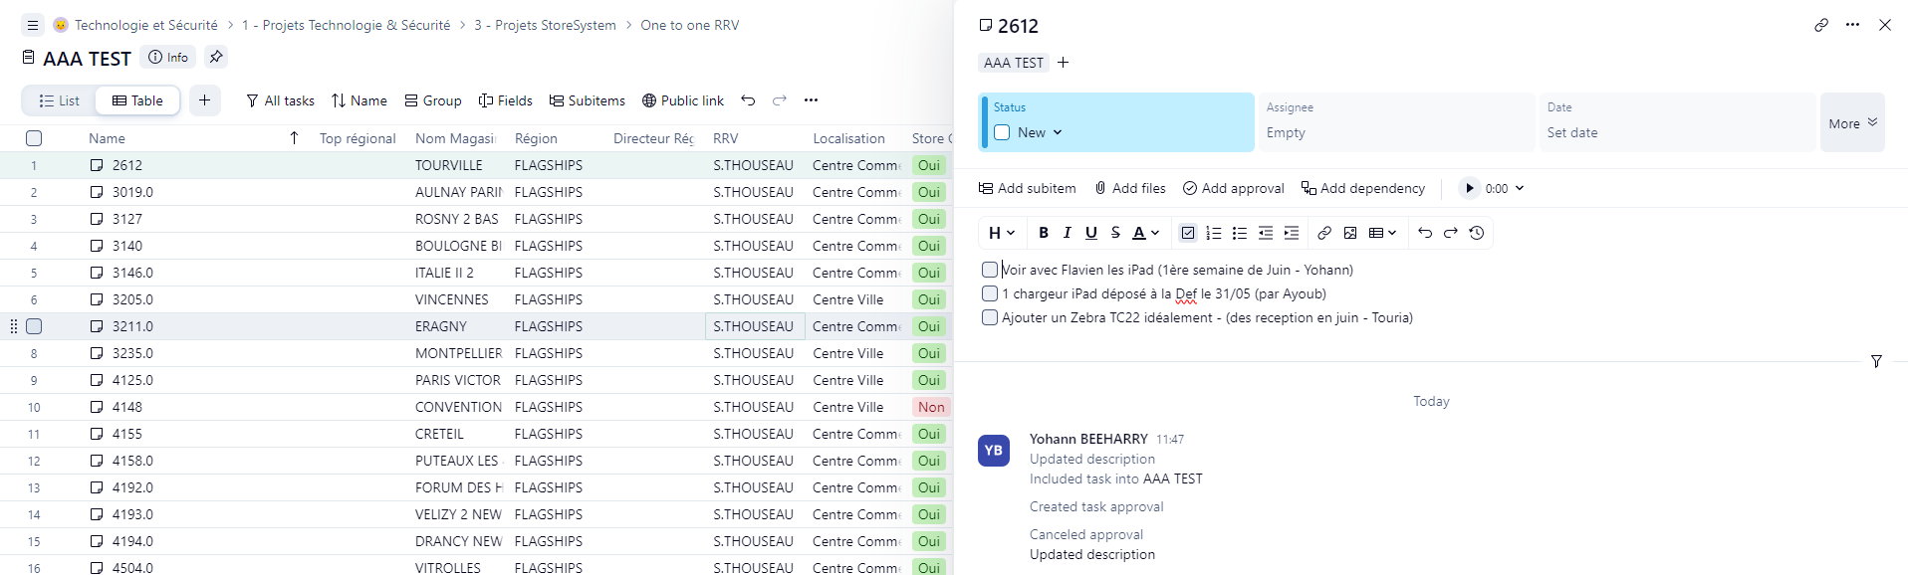Viewport: 1908px width, 575px height.
Task: Open the description version history
Action: 1476,233
